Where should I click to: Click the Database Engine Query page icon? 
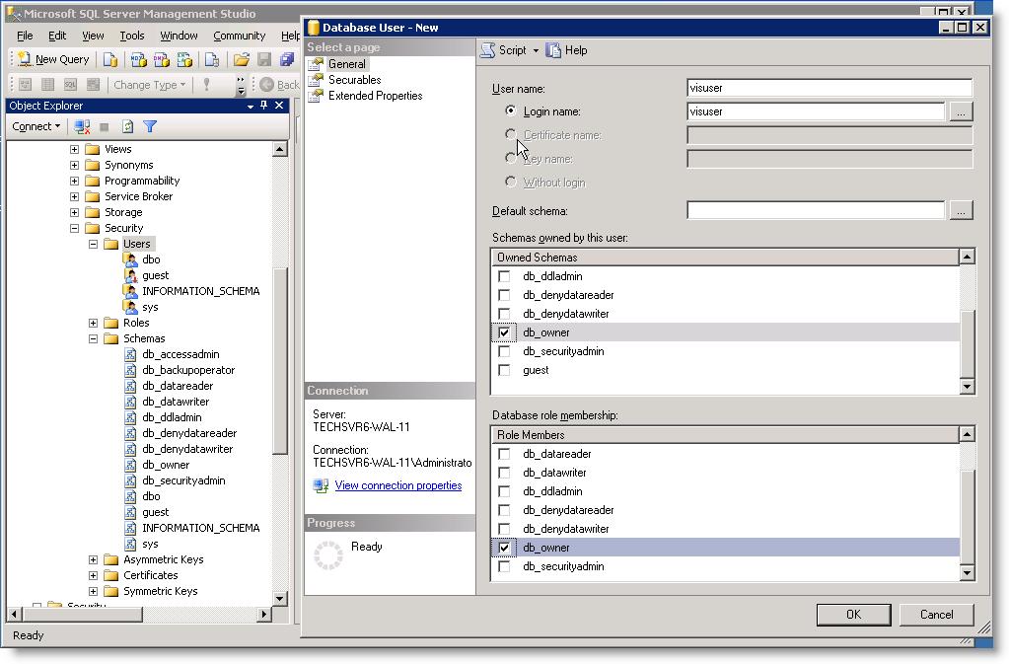coord(110,60)
